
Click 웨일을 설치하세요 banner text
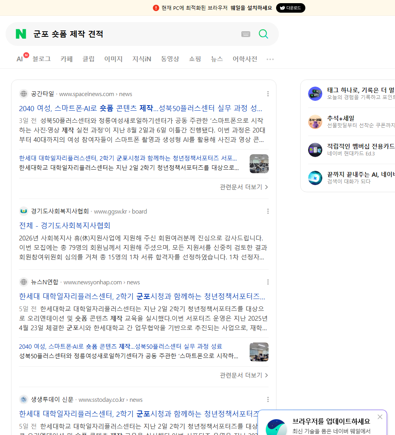click(x=251, y=8)
